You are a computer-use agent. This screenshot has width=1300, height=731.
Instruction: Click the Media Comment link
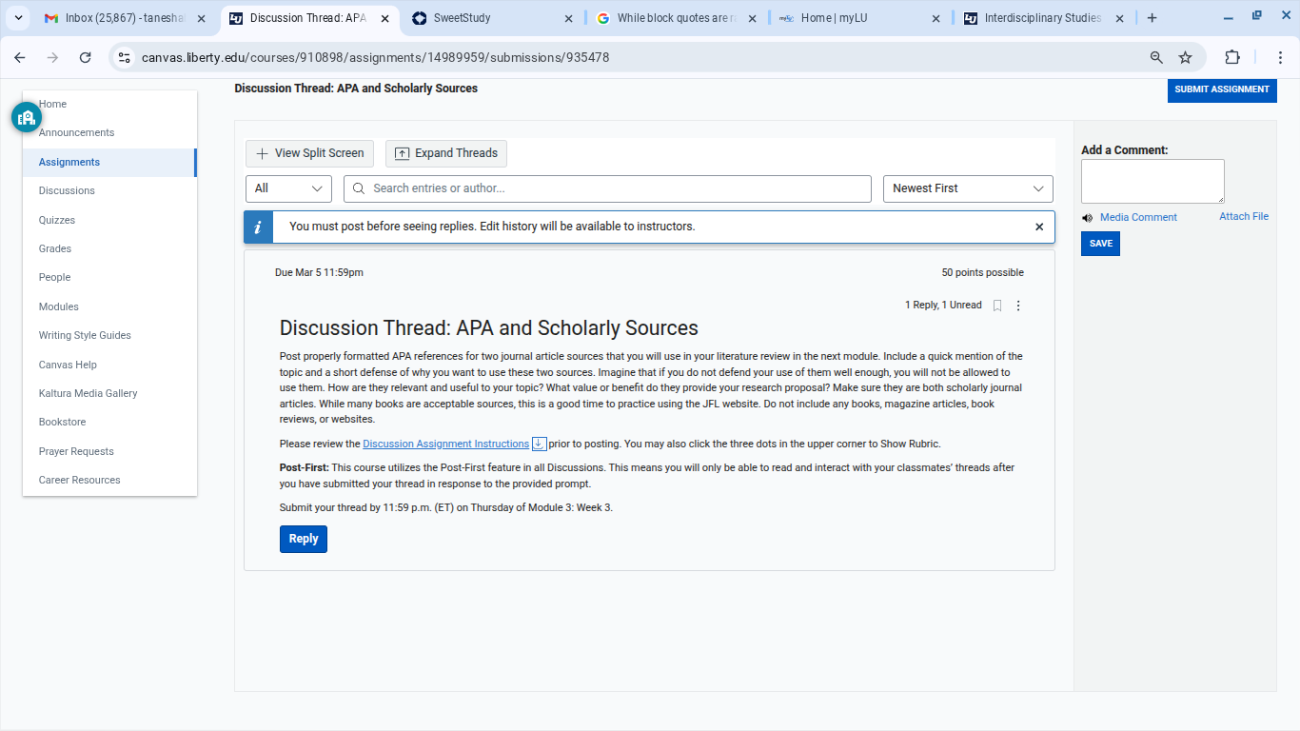[x=1138, y=217]
